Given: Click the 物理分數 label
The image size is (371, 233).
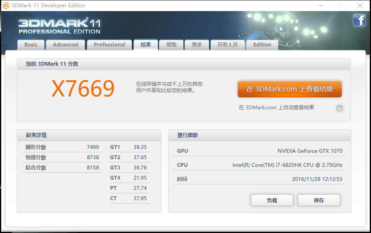Looking at the screenshot, I should click(36, 157).
